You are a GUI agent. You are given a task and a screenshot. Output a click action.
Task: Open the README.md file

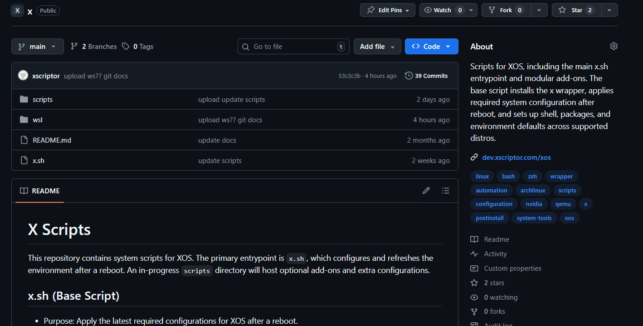52,140
